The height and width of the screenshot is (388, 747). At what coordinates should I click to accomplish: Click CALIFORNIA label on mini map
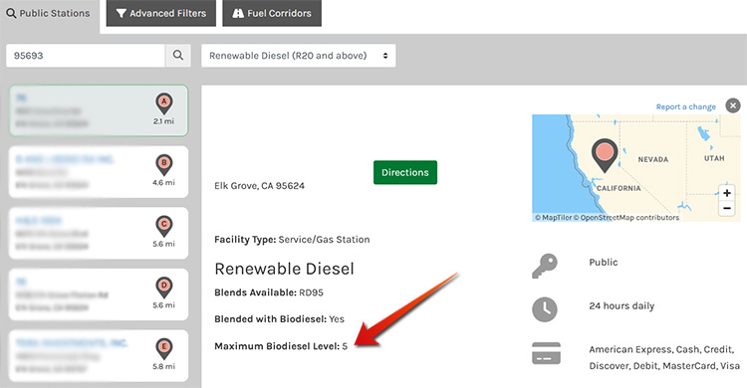coord(619,188)
